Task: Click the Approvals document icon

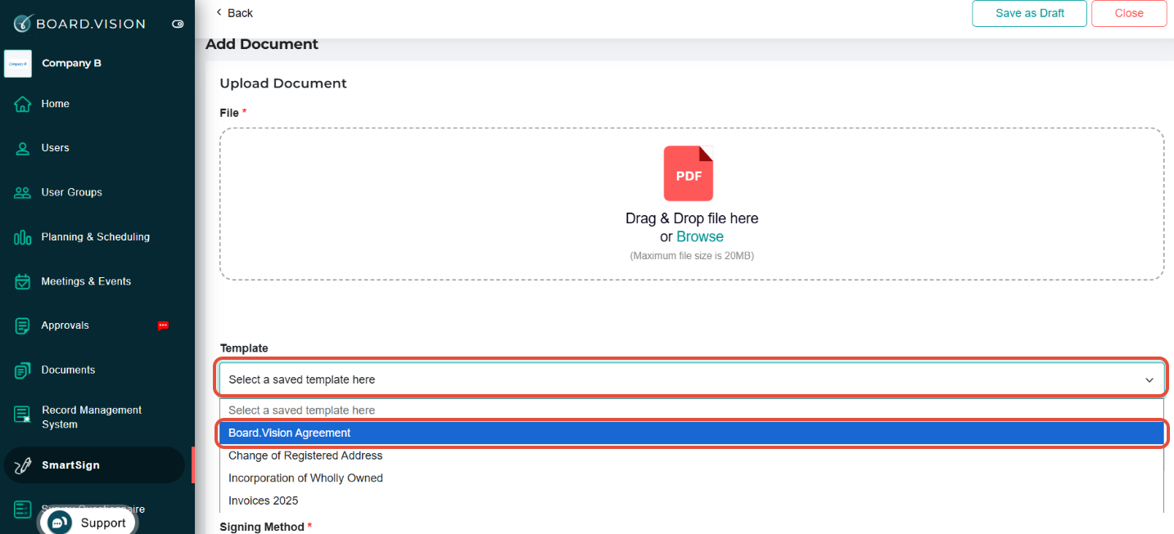Action: tap(23, 325)
